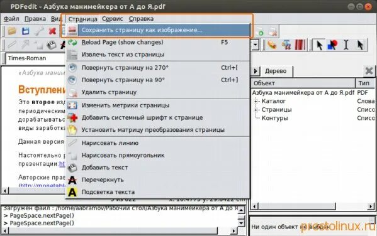The image size is (377, 236).
Task: Close the tree panel with gray X
Action: 369,71
